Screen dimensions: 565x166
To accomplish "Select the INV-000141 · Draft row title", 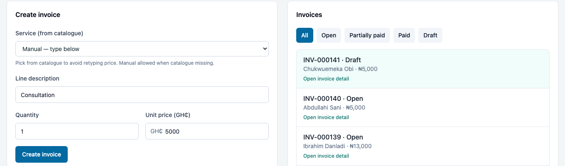I will 332,60.
